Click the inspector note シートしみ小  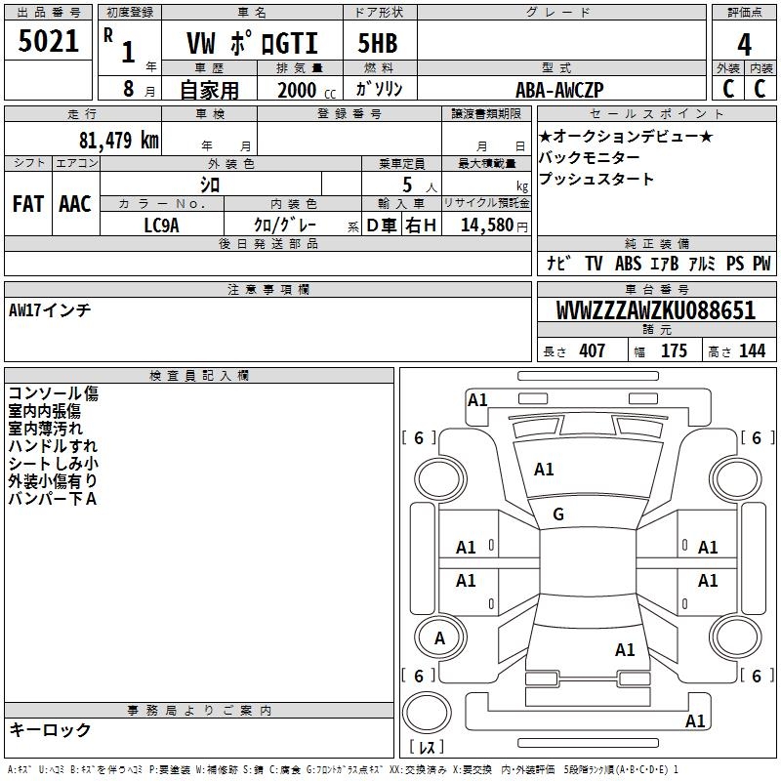point(54,463)
